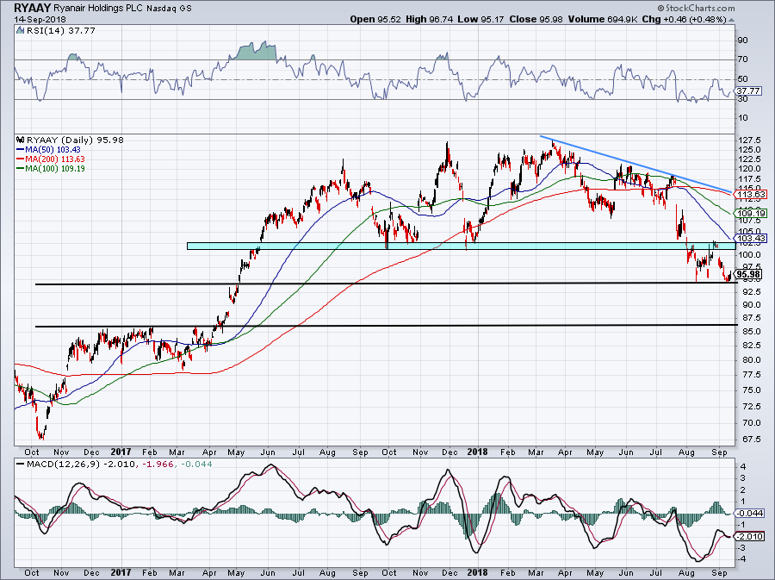This screenshot has height=580, width=775.
Task: Click the blue descending trendline in the price chart
Action: (x=635, y=164)
